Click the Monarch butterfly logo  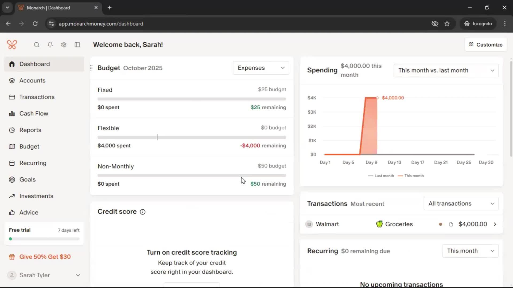click(12, 45)
